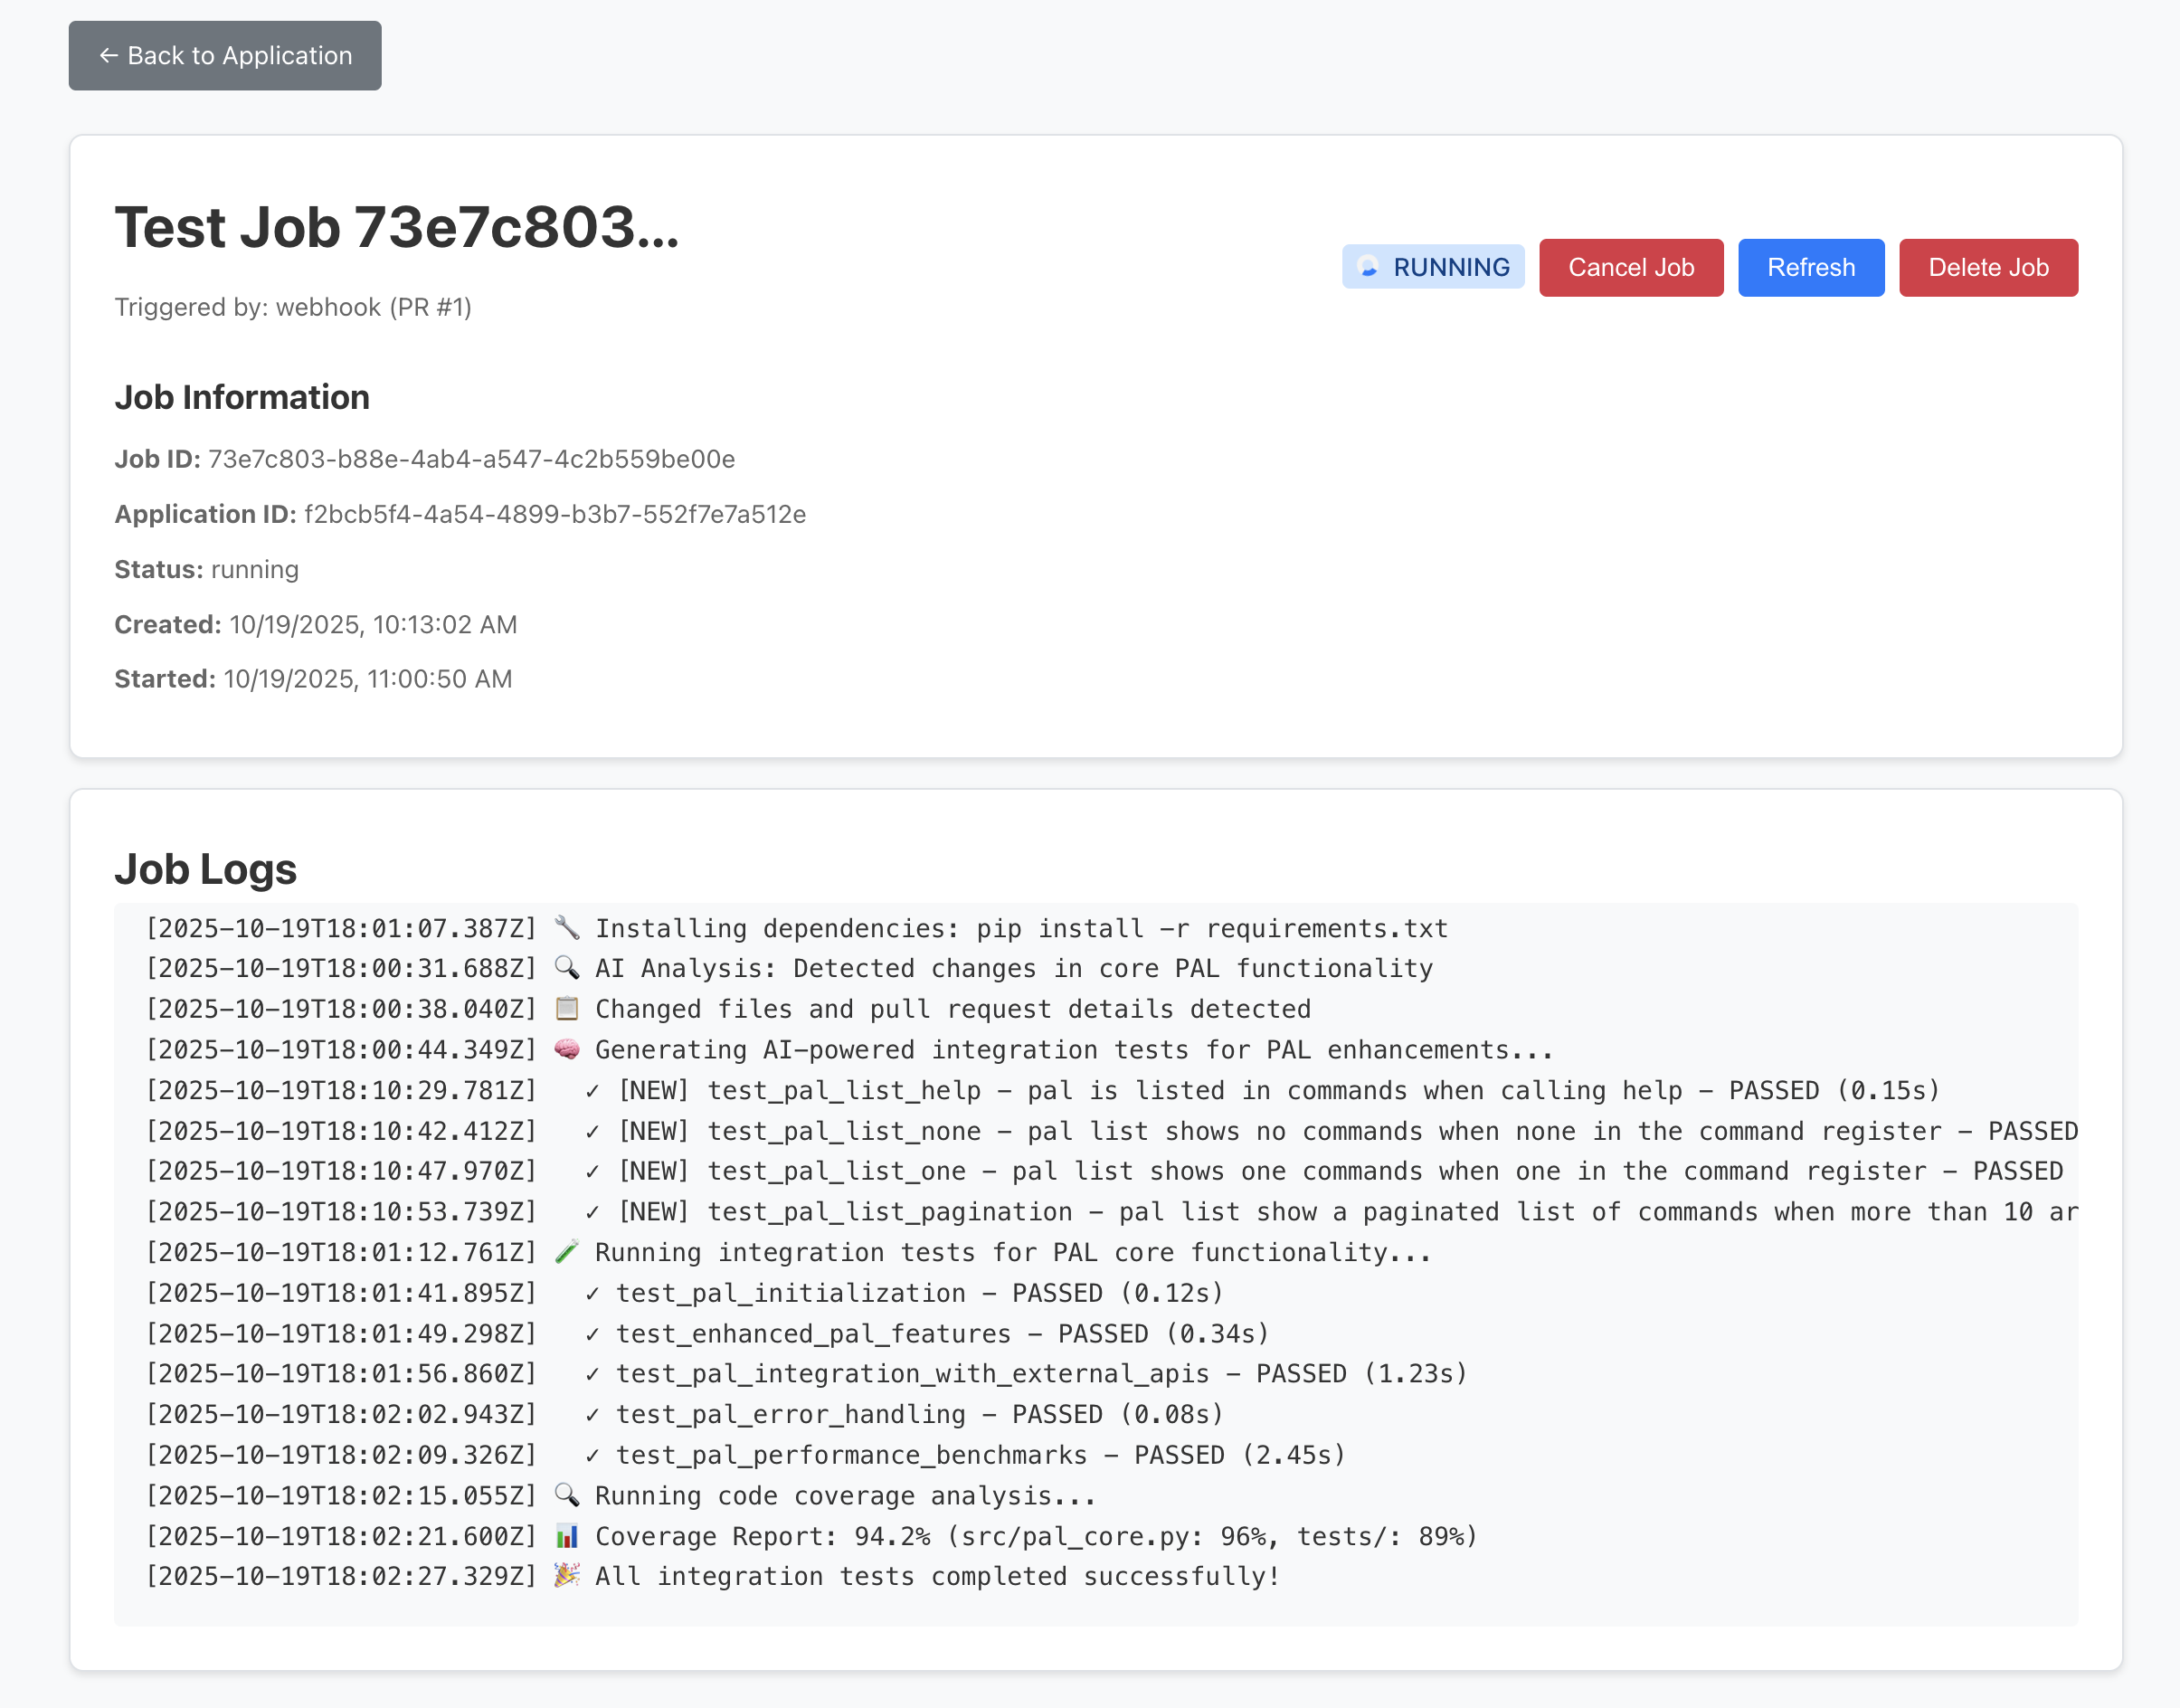
Task: Click magnifier icon beside Running code coverage
Action: pos(567,1495)
